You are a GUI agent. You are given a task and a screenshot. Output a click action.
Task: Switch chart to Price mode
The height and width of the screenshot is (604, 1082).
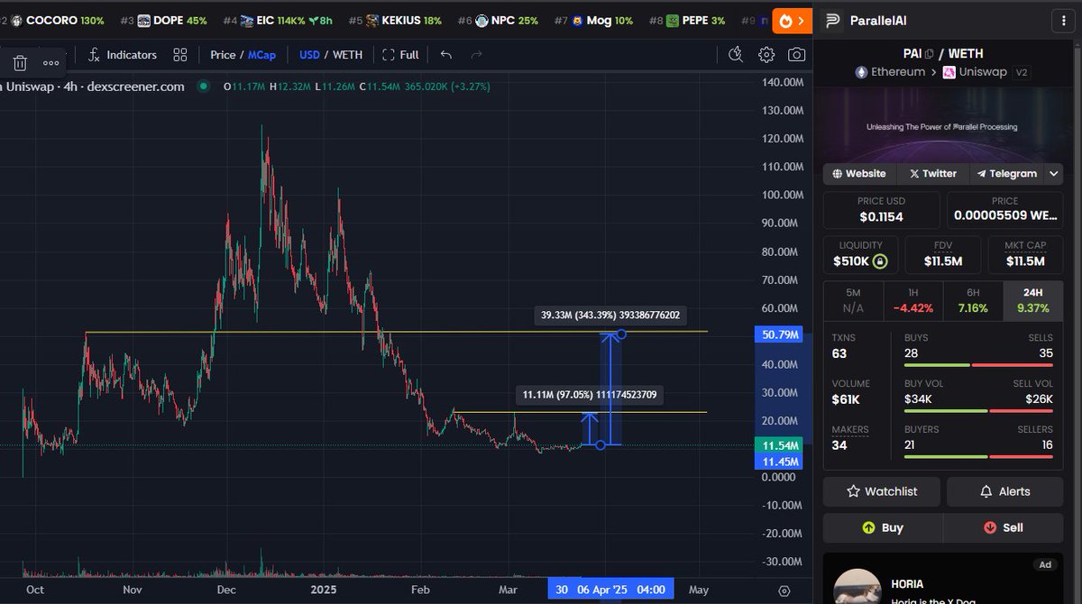pyautogui.click(x=223, y=55)
